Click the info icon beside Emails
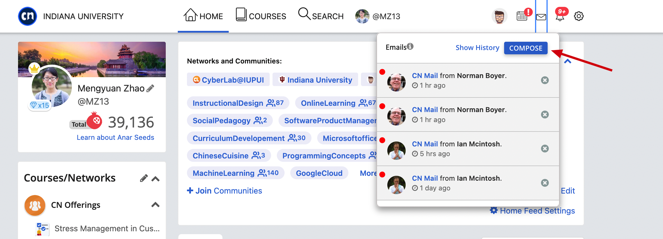The width and height of the screenshot is (663, 239). (410, 46)
